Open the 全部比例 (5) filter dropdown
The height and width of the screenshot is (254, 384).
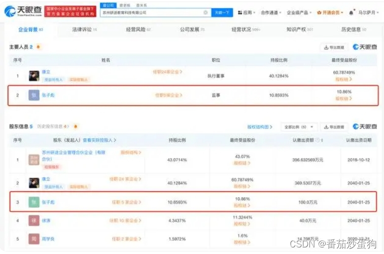click(x=299, y=127)
